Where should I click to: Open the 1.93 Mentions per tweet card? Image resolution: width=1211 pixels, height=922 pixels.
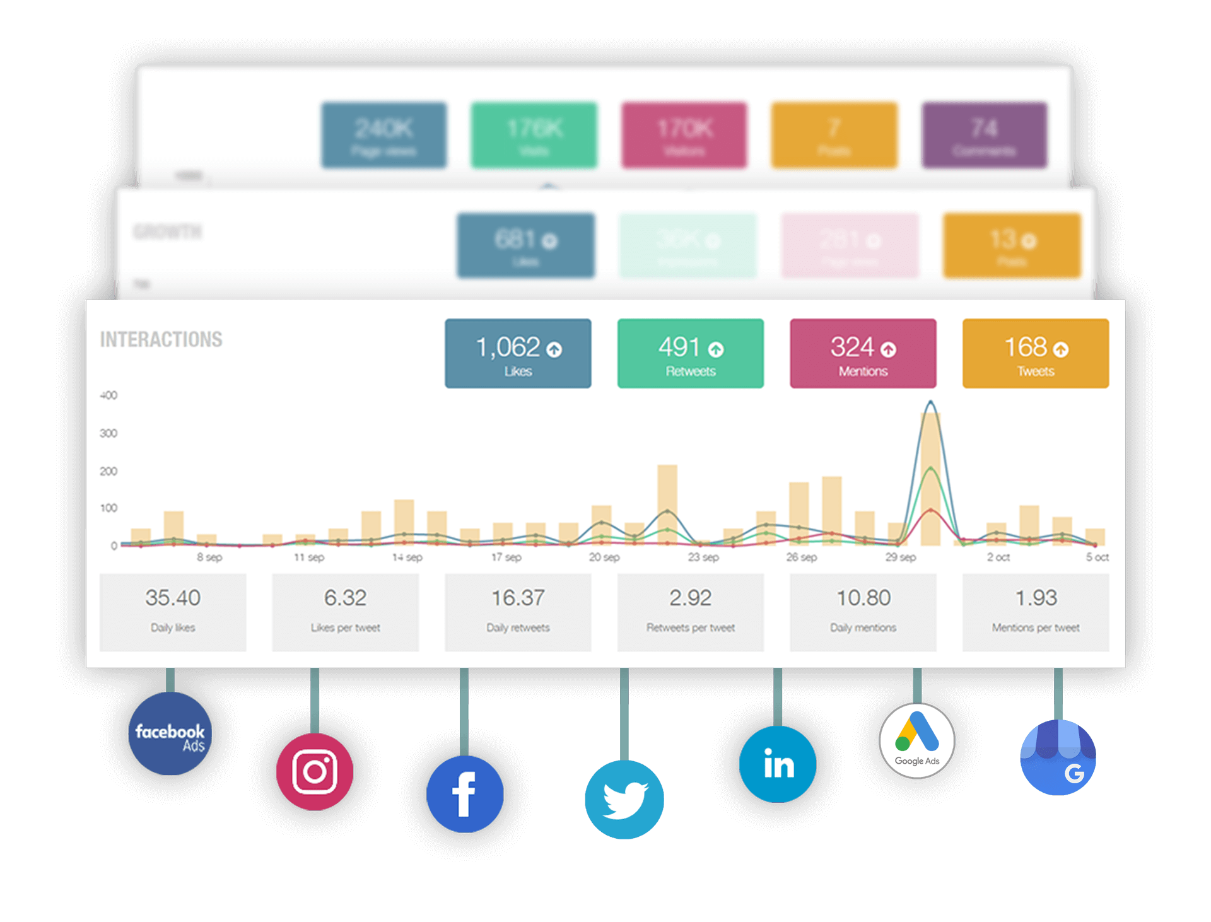pos(1035,612)
